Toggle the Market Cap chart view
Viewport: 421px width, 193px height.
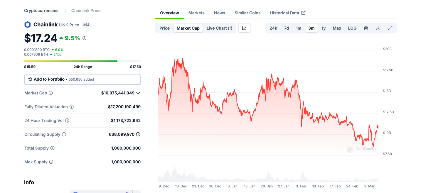[188, 28]
